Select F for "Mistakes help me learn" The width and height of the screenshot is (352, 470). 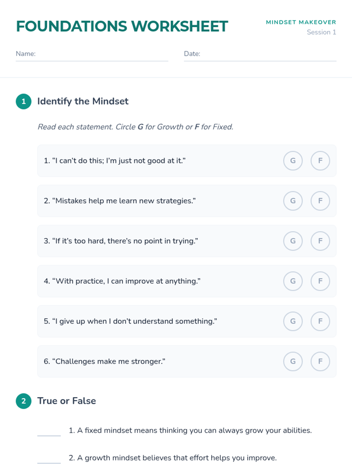point(320,201)
